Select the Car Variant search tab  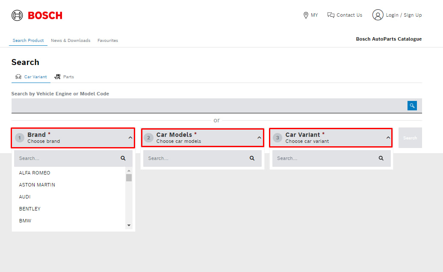[31, 77]
